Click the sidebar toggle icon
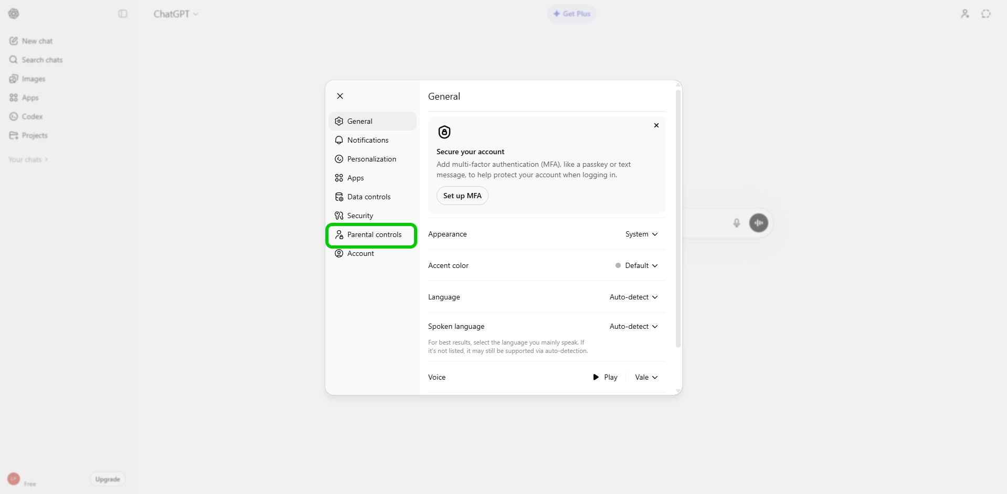Screen dimensions: 1007x494 [x=123, y=14]
